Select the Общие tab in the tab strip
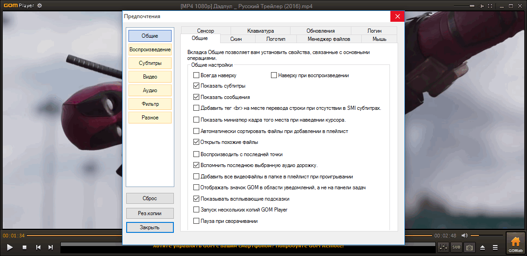 coord(200,38)
